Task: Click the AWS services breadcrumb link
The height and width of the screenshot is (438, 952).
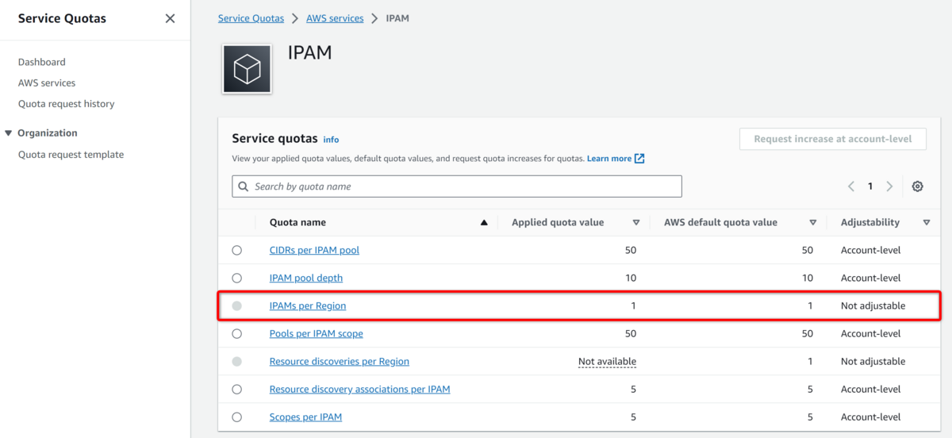Action: point(333,18)
